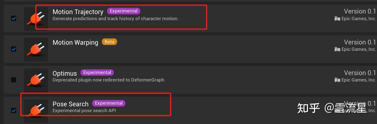
Task: Toggle off the Pose Search plugin checkbox
Action: [13, 110]
